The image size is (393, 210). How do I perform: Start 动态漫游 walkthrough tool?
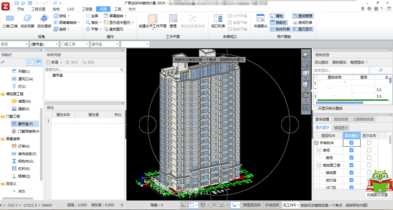pyautogui.click(x=44, y=21)
